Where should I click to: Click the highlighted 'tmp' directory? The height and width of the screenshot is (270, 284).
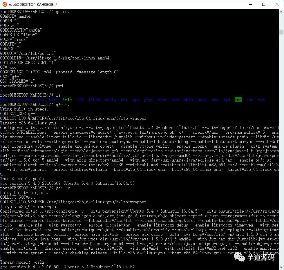[x=238, y=100]
